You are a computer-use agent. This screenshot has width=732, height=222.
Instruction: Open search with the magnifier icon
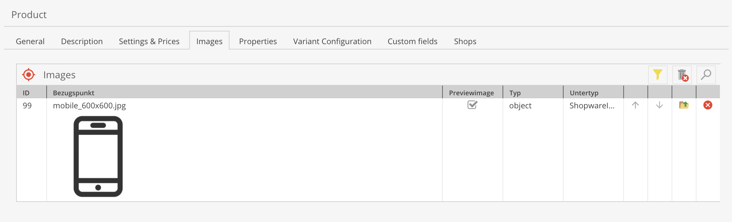[x=706, y=75]
